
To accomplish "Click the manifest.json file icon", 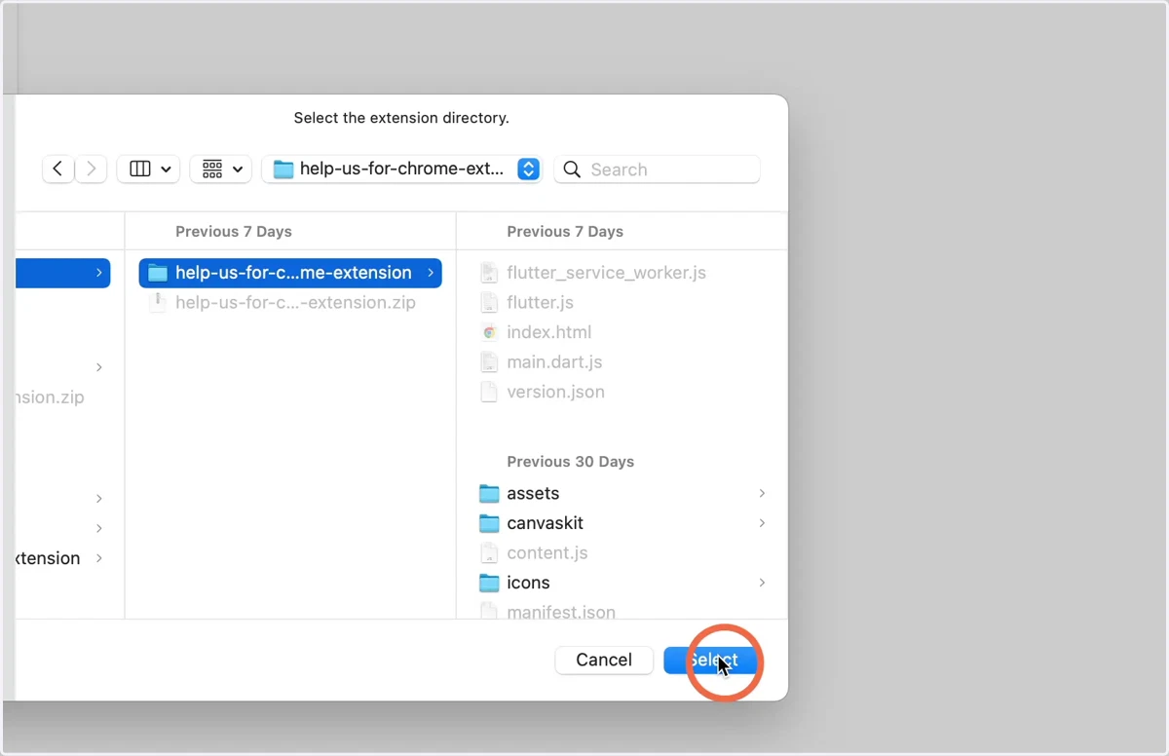I will point(489,612).
